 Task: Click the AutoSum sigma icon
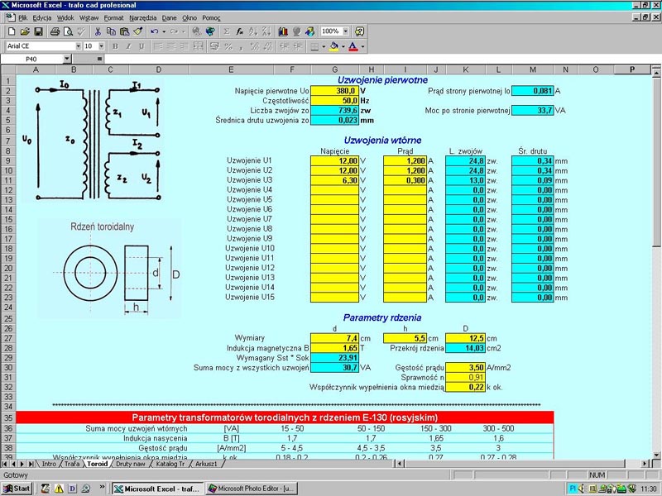pos(226,31)
